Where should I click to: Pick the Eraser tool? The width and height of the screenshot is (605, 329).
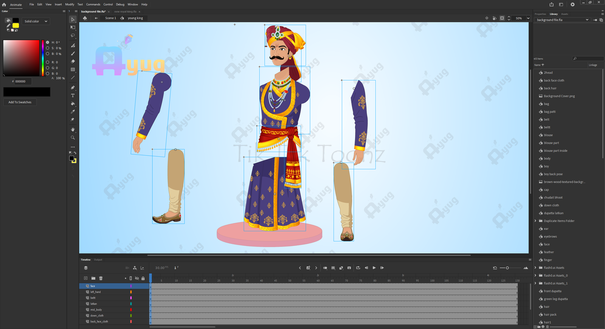pyautogui.click(x=73, y=61)
